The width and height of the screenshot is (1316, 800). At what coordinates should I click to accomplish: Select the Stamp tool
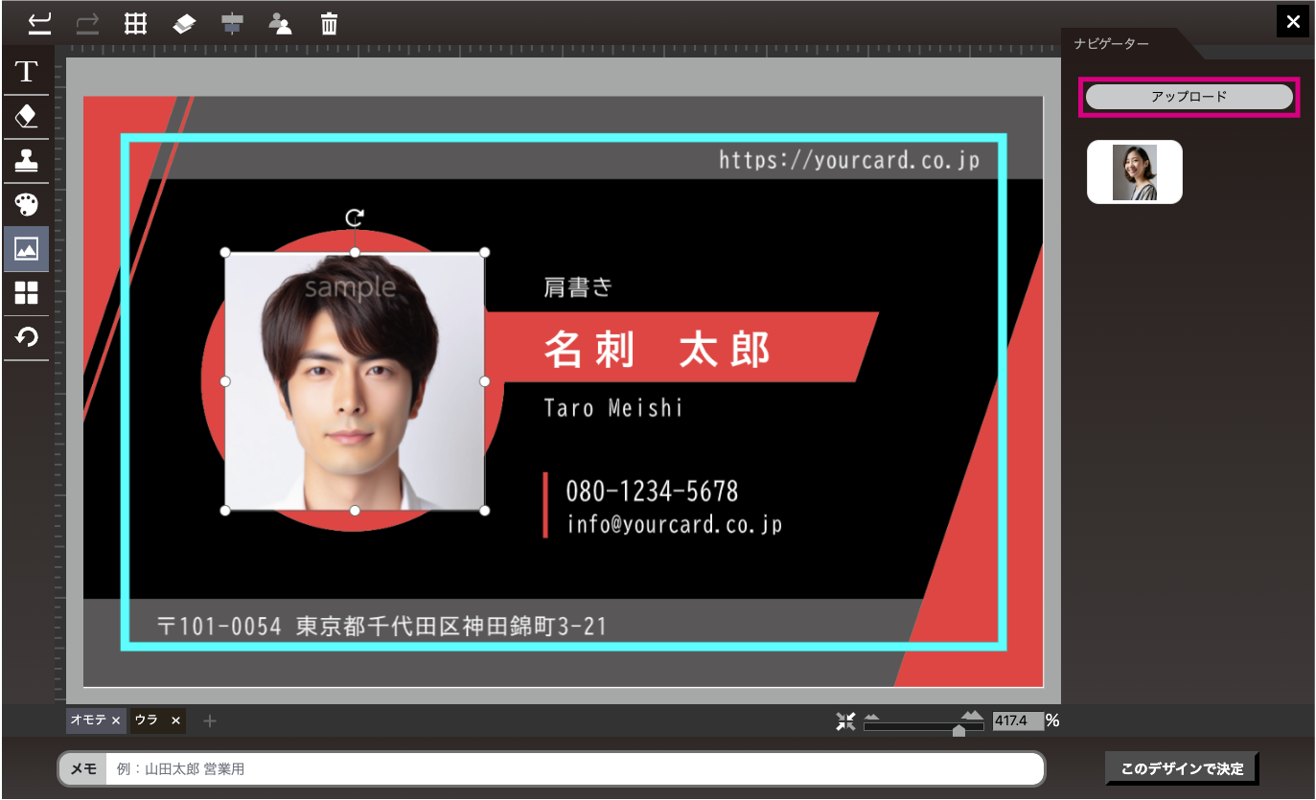click(27, 160)
